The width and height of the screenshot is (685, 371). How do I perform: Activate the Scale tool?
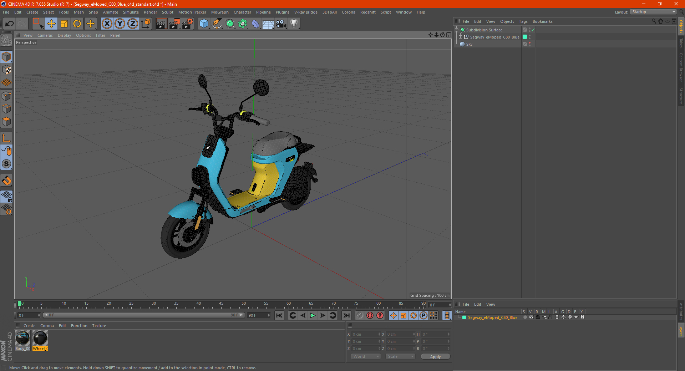click(x=64, y=24)
